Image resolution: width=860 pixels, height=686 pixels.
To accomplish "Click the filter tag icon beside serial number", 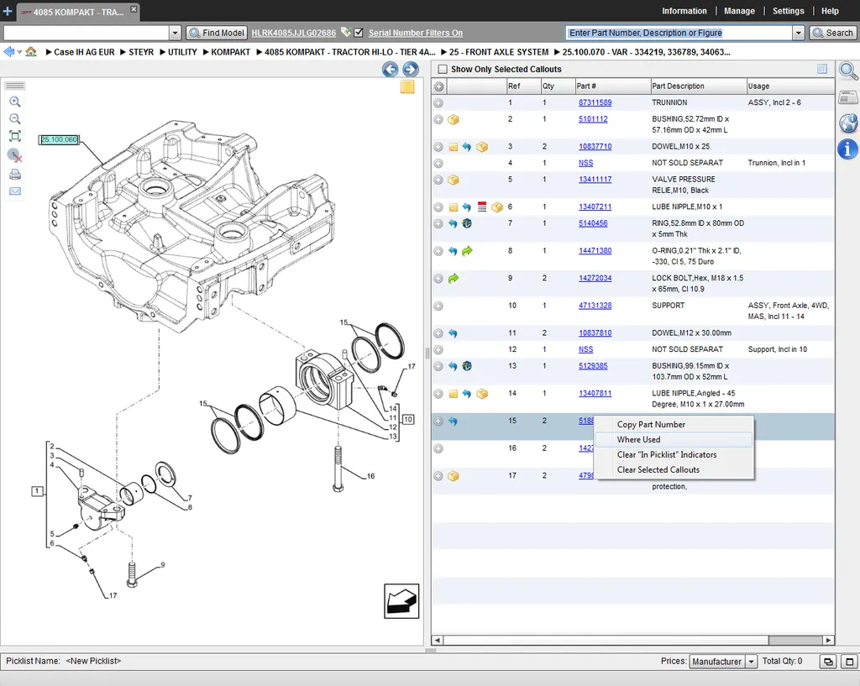I will click(x=345, y=33).
